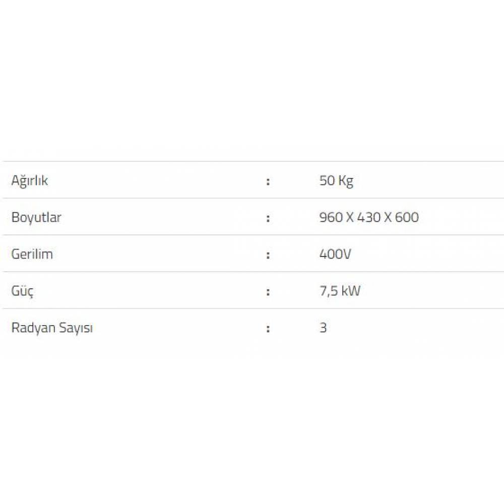Click the Gerilim label
Screen dimensions: 504x504
pos(32,254)
